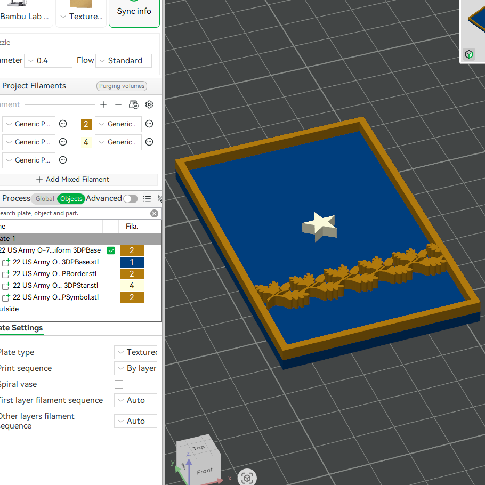Click part icon of 3DPBase.stl
Image resolution: width=485 pixels, height=485 pixels.
click(x=6, y=262)
